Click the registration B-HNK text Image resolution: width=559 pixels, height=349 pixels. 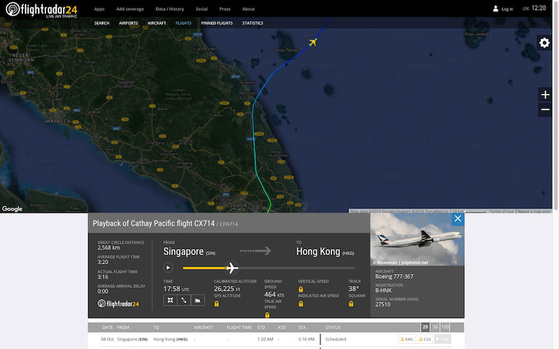click(383, 291)
